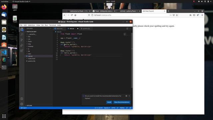Open the Explorer view in VS Code activity bar
This screenshot has width=213, height=120.
[22, 29]
